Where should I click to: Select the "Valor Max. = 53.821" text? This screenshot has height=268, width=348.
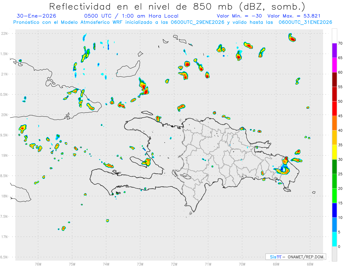pos(294,16)
